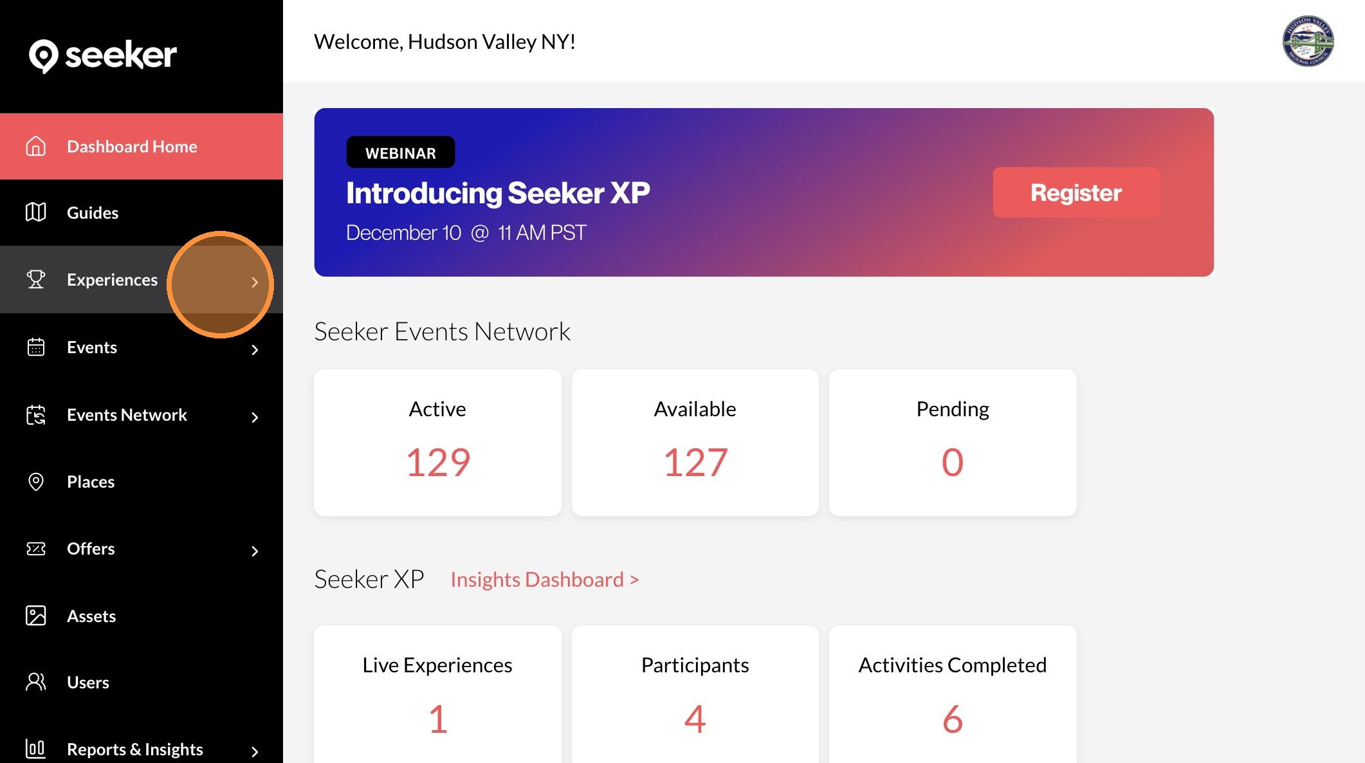The width and height of the screenshot is (1365, 763).
Task: Click the Offers ticket icon
Action: click(x=36, y=549)
